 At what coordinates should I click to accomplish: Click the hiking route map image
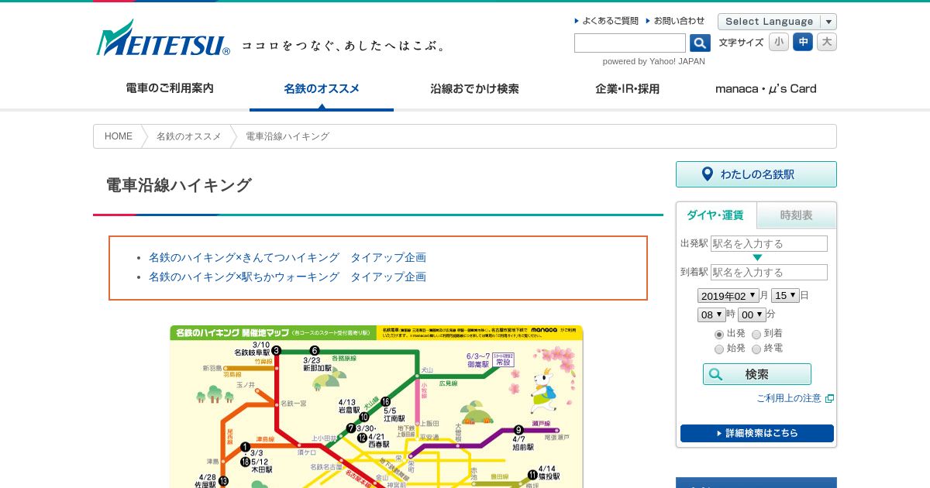tap(377, 407)
